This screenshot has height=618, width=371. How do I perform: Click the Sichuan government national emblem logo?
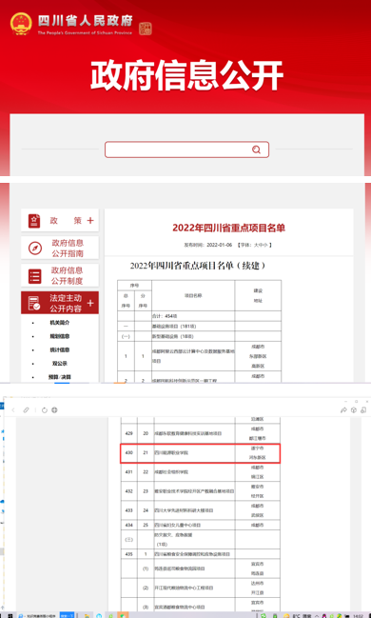point(21,24)
